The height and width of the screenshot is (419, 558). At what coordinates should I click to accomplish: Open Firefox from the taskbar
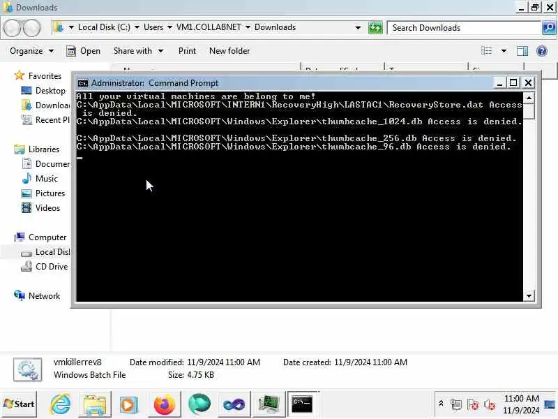[164, 404]
